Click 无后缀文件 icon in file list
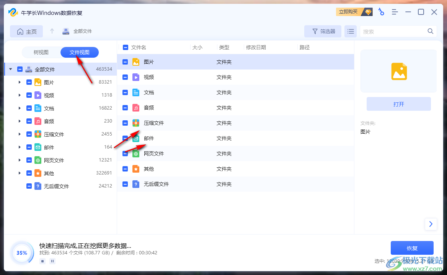447x275 pixels. pos(136,184)
